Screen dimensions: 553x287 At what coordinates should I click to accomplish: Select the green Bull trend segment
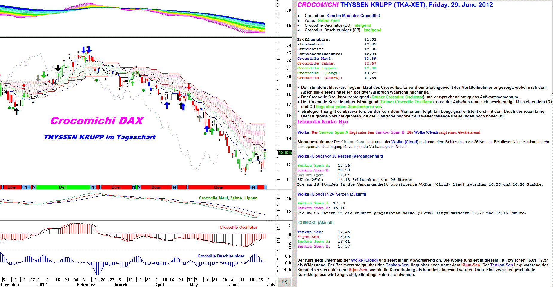63,187
